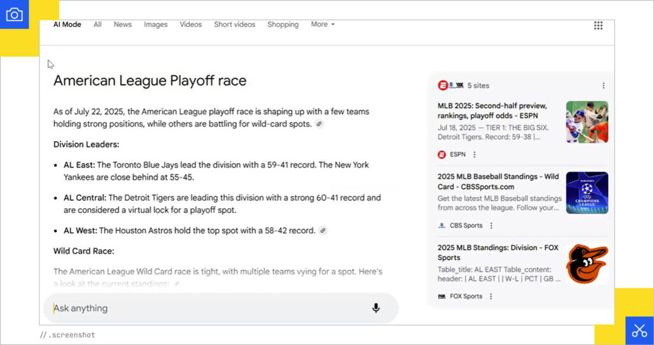Click the AL Central: bullet label
Screen dimensions: 654x345
85,198
